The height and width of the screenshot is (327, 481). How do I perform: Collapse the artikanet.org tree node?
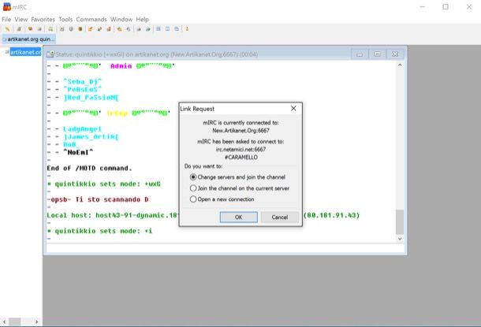(x=7, y=52)
